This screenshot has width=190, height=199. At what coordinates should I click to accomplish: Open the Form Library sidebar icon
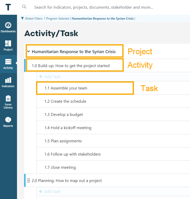(8, 102)
